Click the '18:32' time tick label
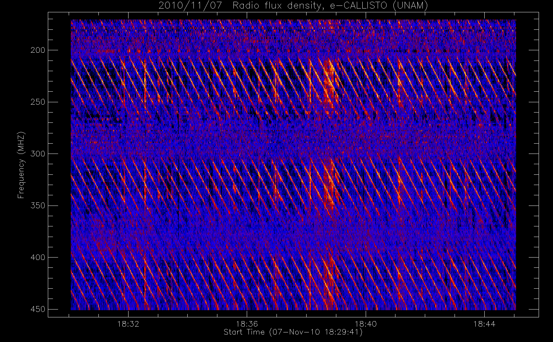This screenshot has width=553, height=342. pyautogui.click(x=128, y=324)
